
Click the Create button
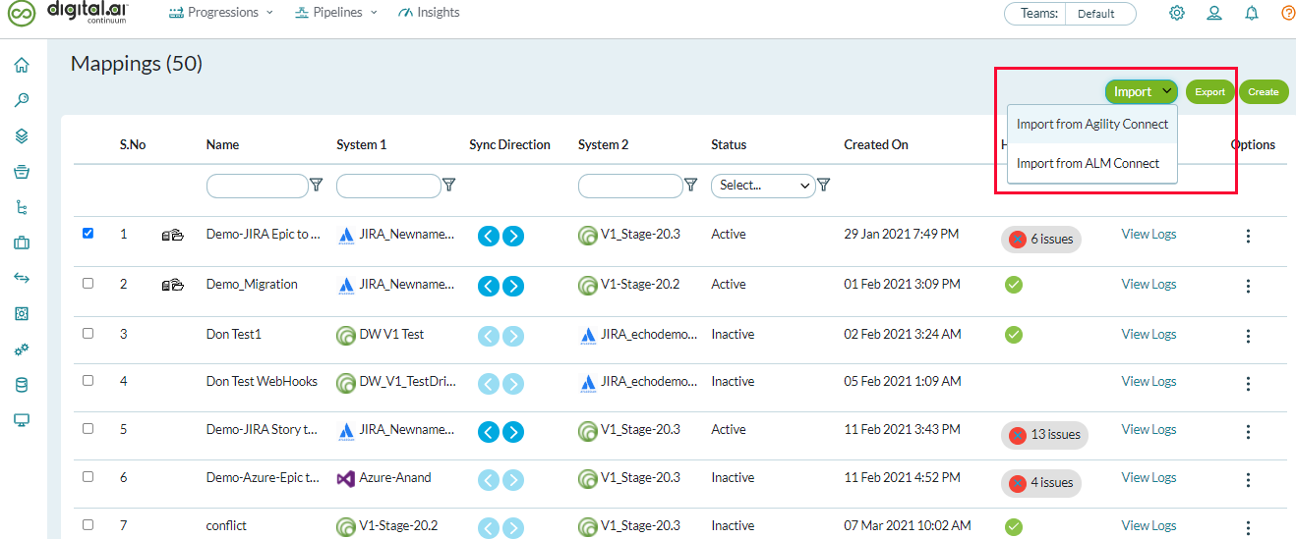pos(1264,91)
